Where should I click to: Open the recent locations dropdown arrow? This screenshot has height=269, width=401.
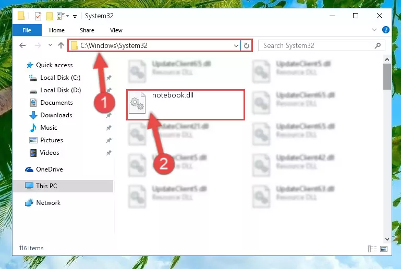click(50, 45)
